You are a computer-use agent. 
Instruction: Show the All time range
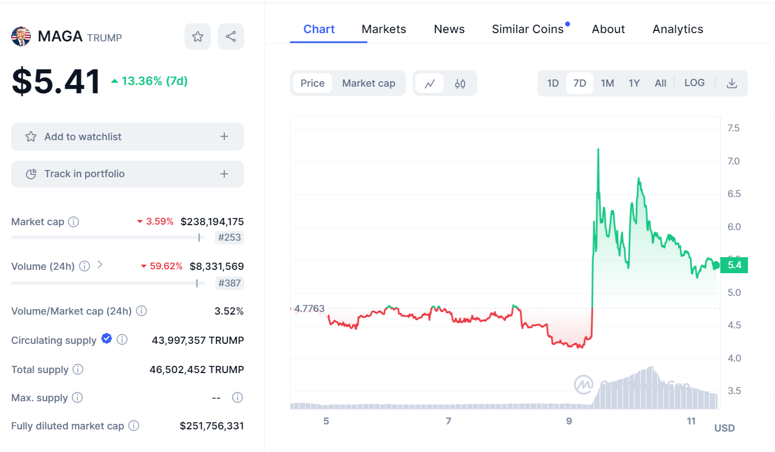coord(660,83)
